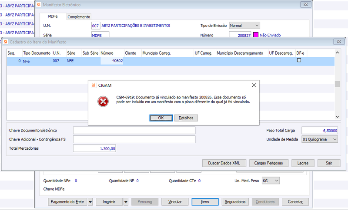Click the DF-e column header

301,53
